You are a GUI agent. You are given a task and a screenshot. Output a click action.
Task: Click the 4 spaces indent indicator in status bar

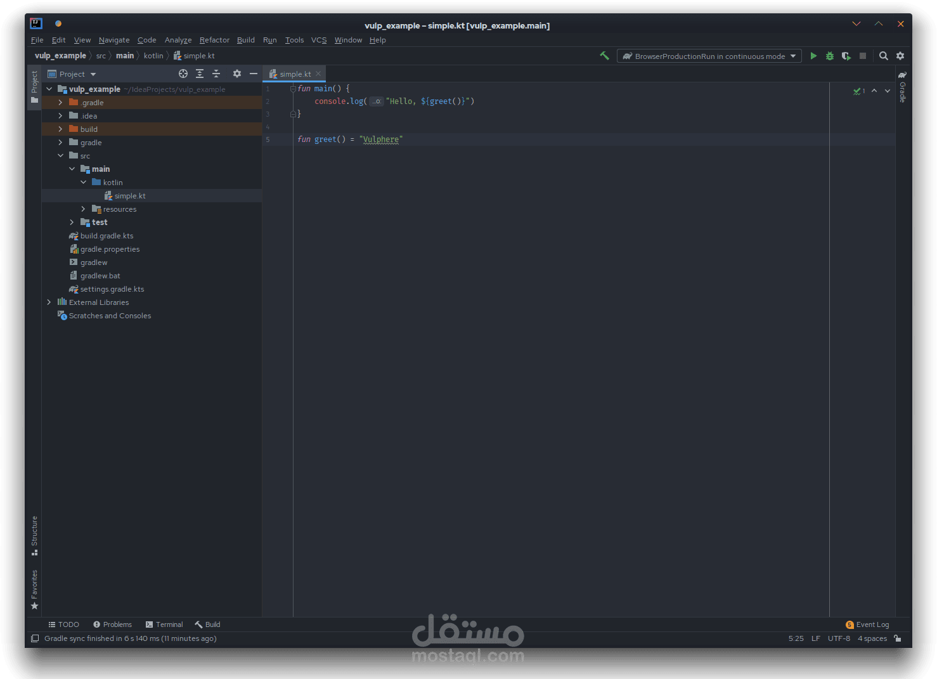[x=872, y=638]
